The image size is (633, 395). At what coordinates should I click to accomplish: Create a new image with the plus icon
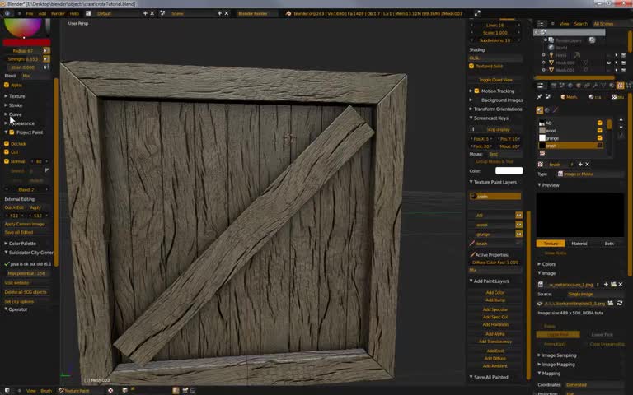pos(606,284)
